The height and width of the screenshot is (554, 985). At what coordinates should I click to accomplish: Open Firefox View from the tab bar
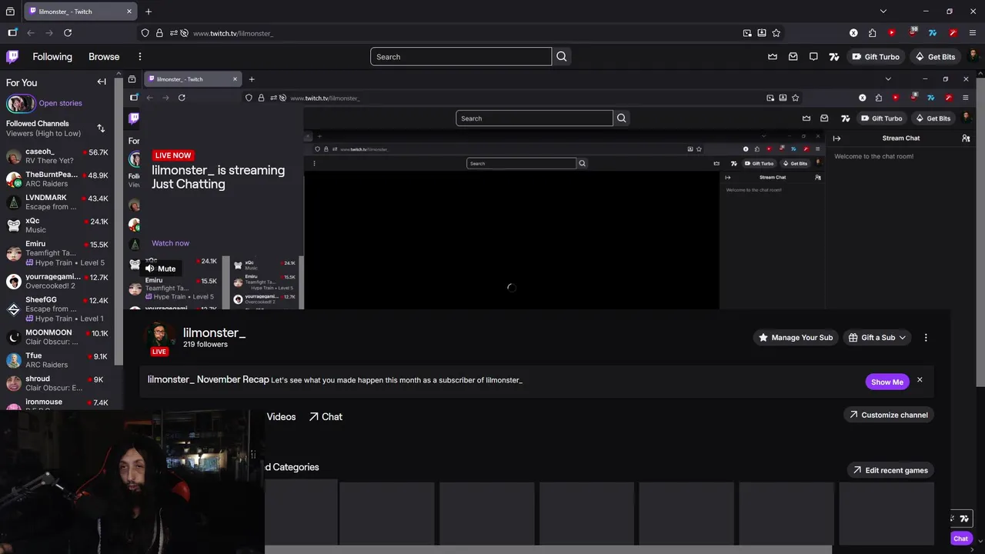tap(10, 12)
